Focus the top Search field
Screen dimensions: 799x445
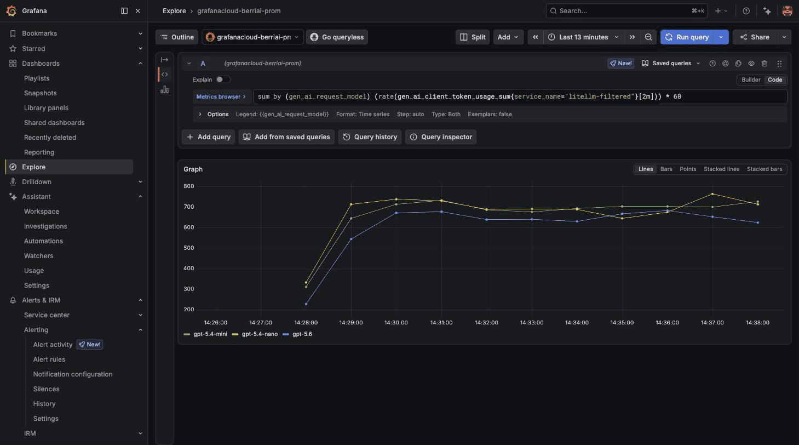[x=626, y=11]
